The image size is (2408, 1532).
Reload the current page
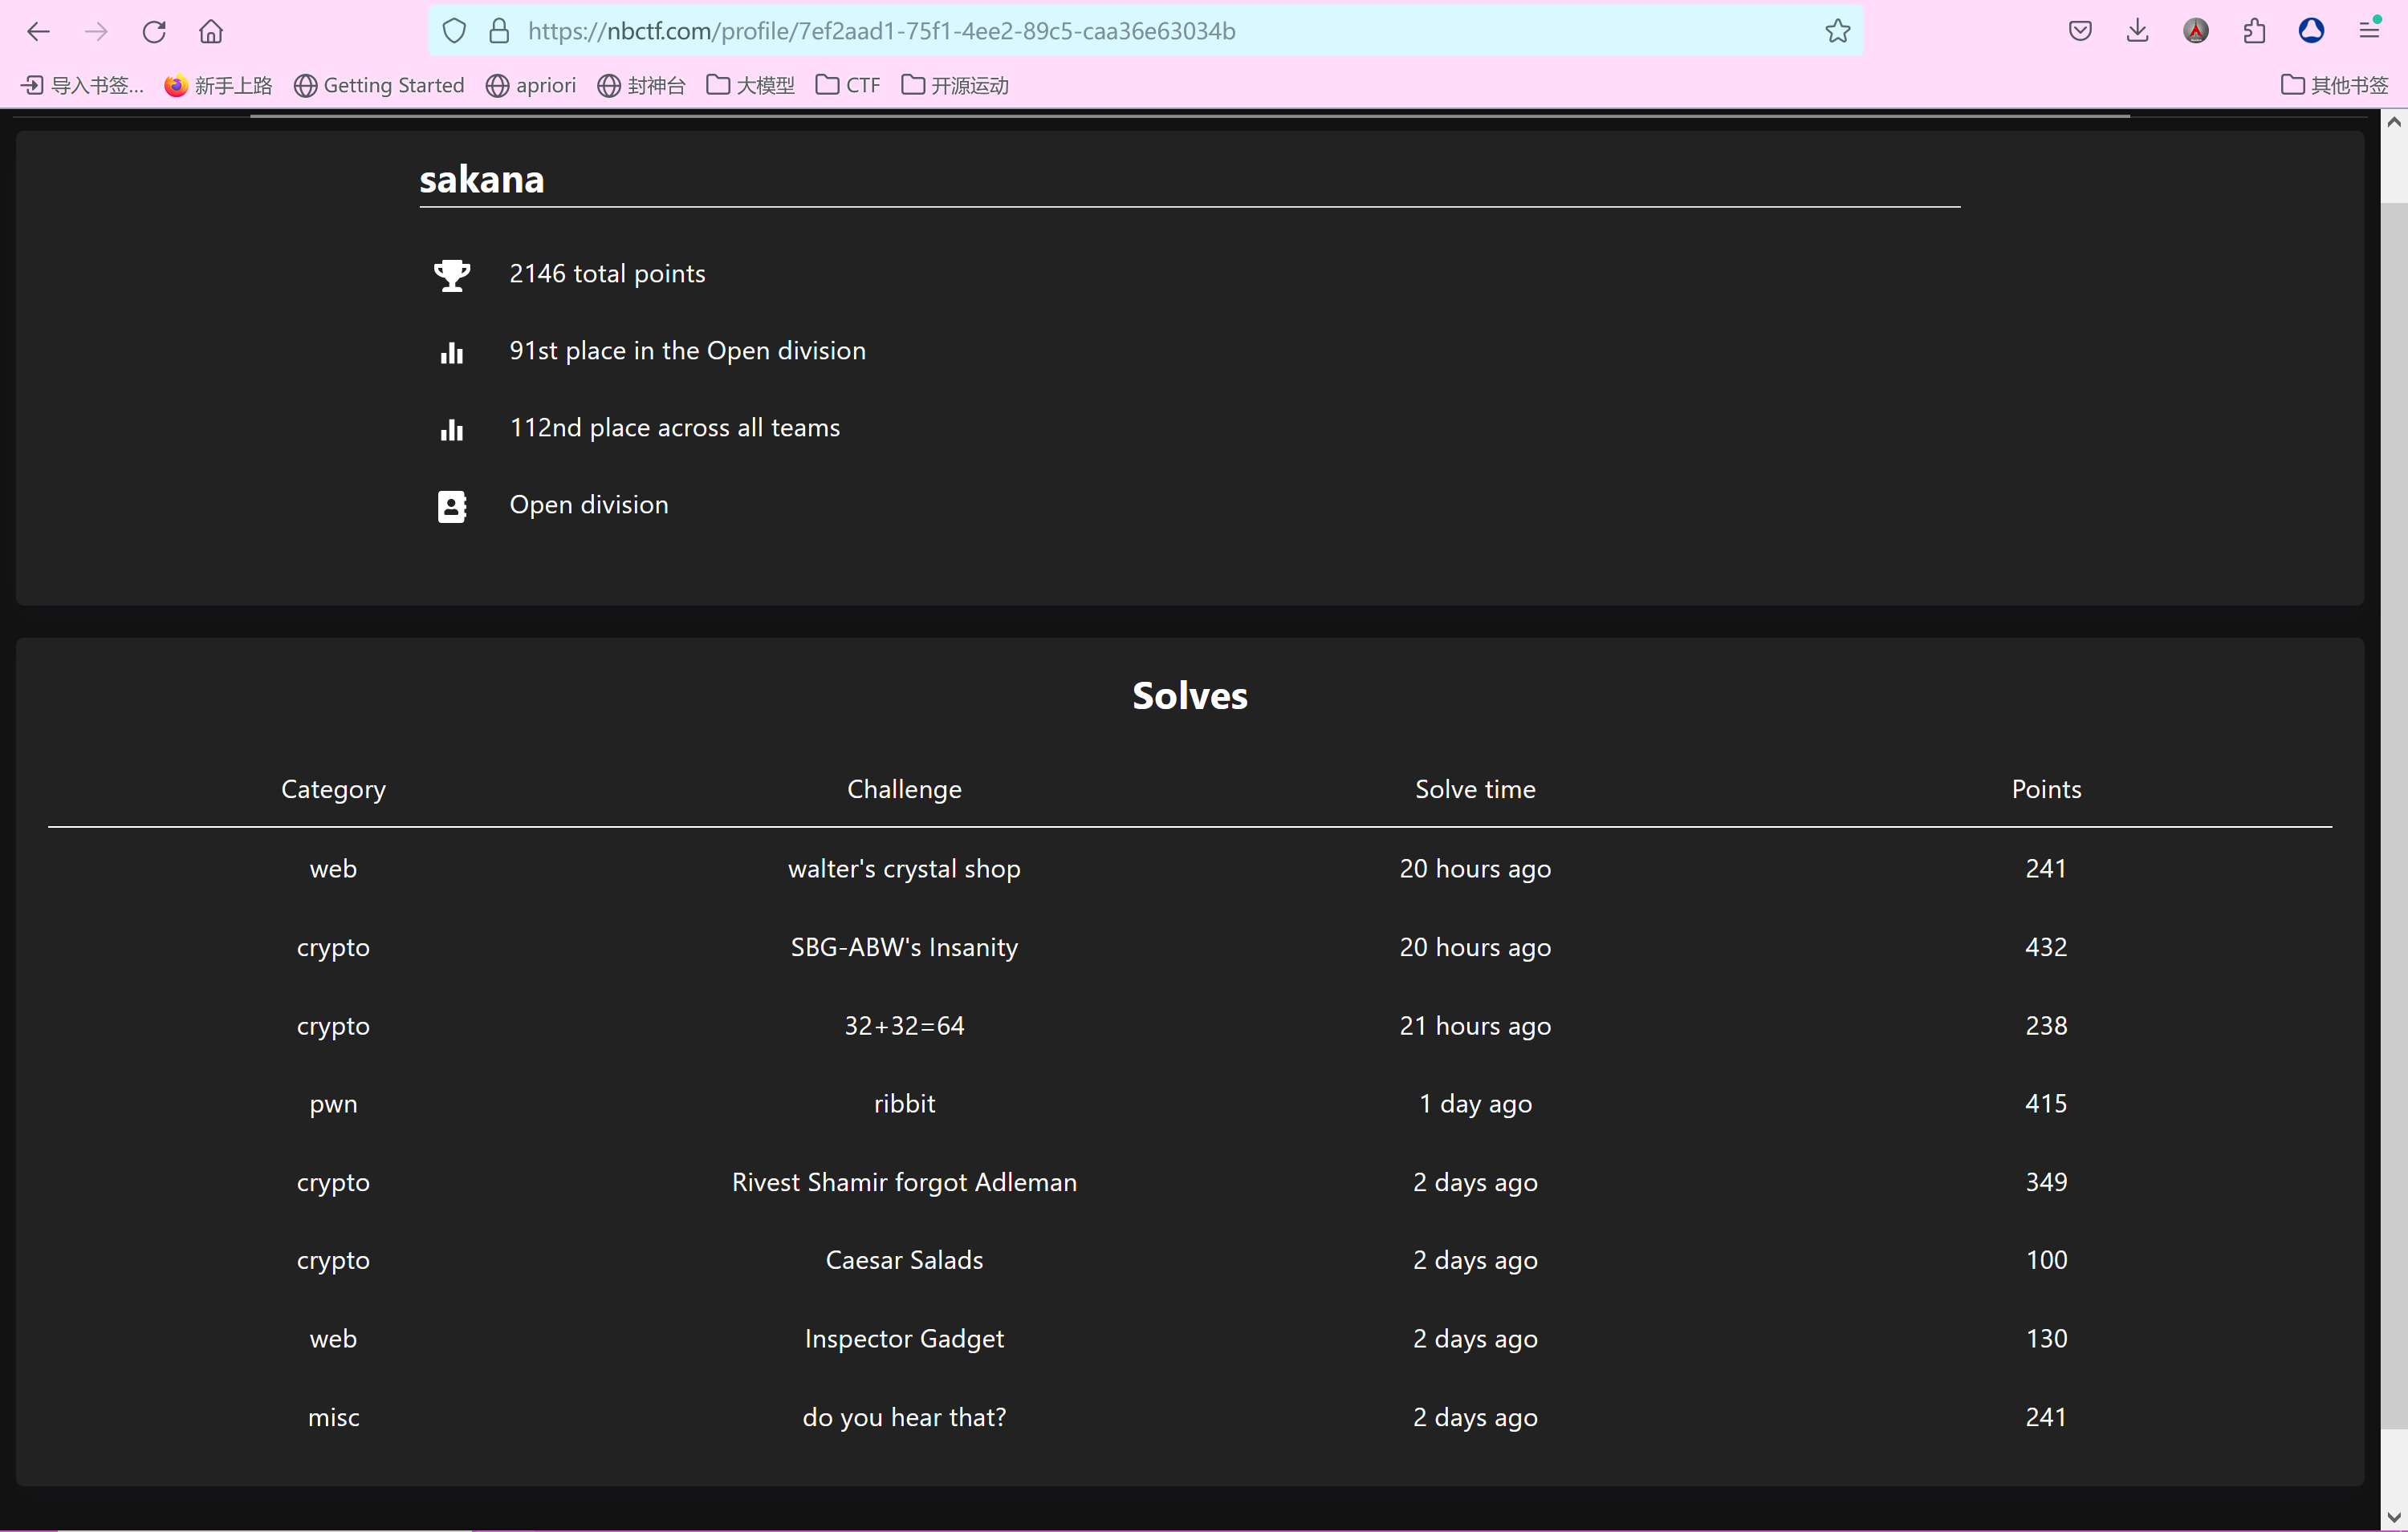[x=154, y=31]
